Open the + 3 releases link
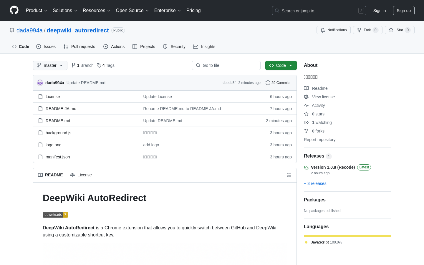Image resolution: width=424 pixels, height=265 pixels. click(315, 183)
